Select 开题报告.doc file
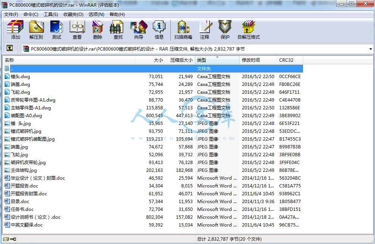The image size is (375, 244). 153,186
